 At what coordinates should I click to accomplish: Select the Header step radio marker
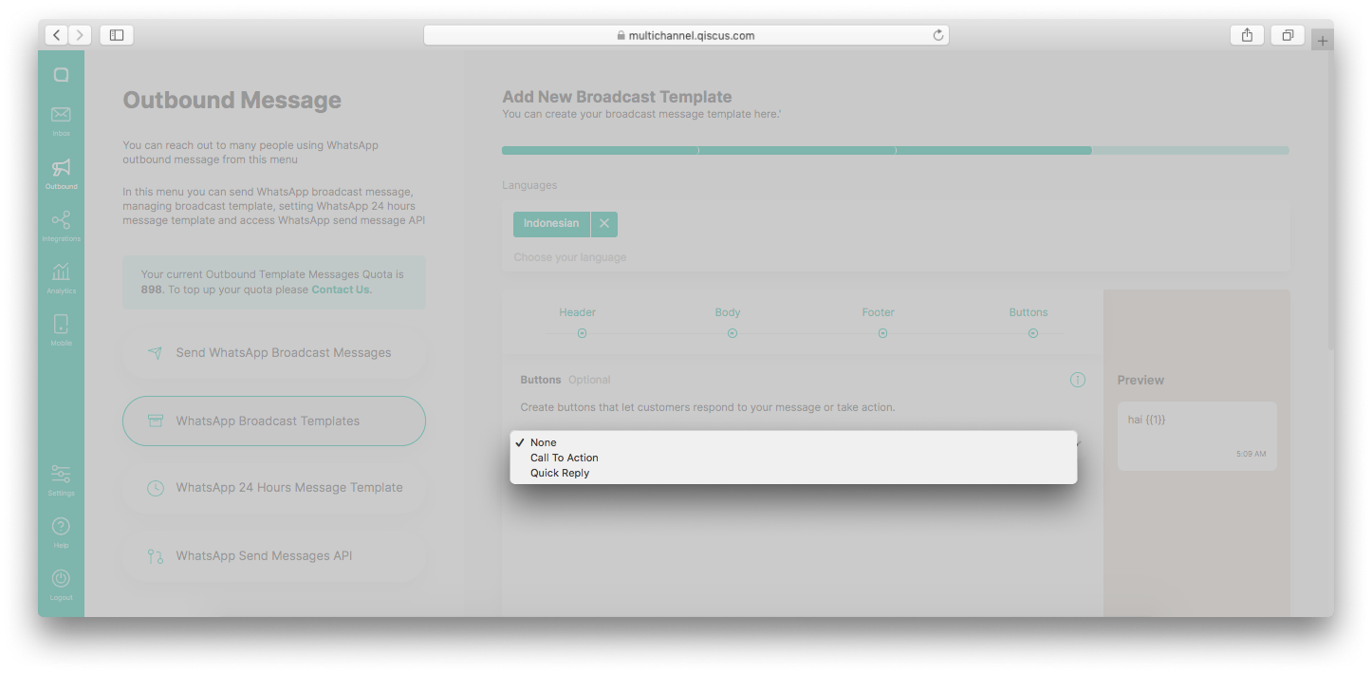point(582,333)
